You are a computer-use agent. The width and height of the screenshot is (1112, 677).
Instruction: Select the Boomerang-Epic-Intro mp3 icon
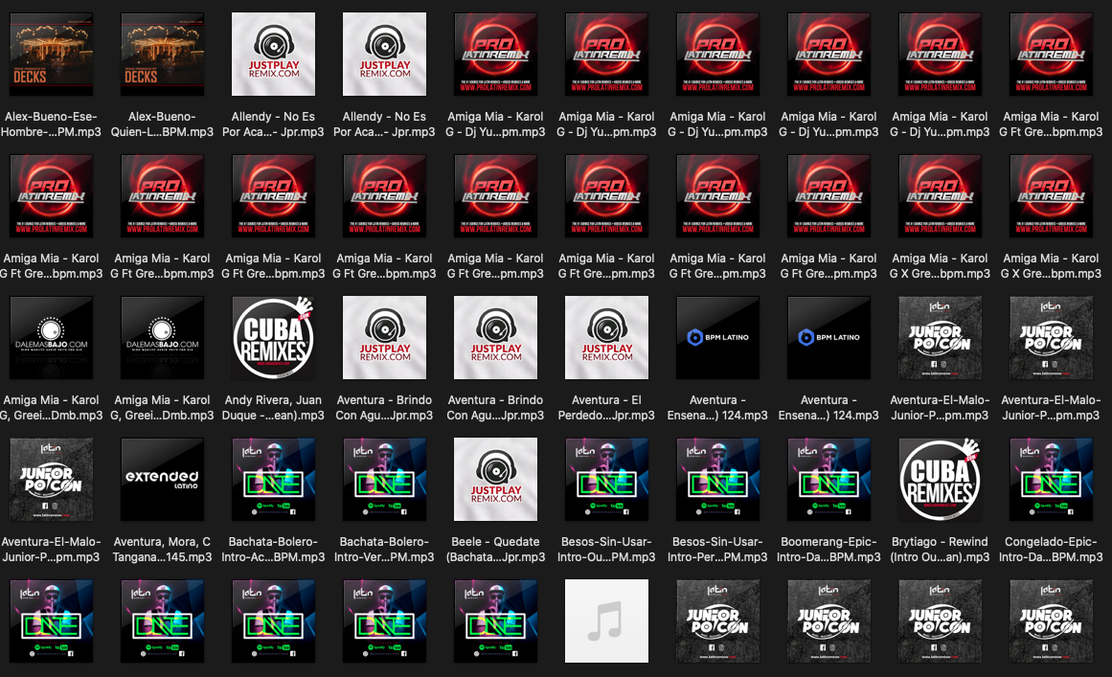828,479
